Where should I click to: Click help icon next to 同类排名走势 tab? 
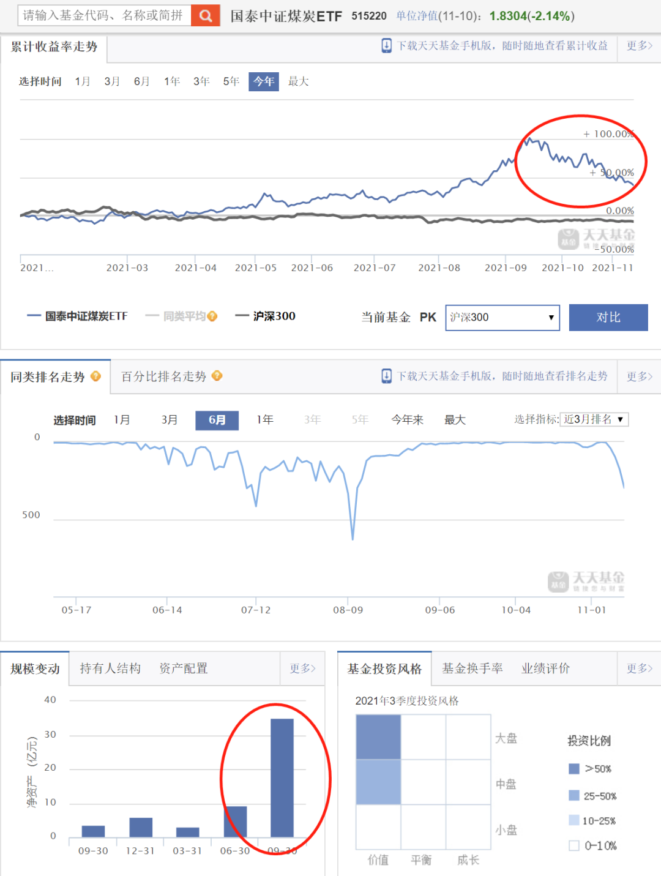coord(96,376)
